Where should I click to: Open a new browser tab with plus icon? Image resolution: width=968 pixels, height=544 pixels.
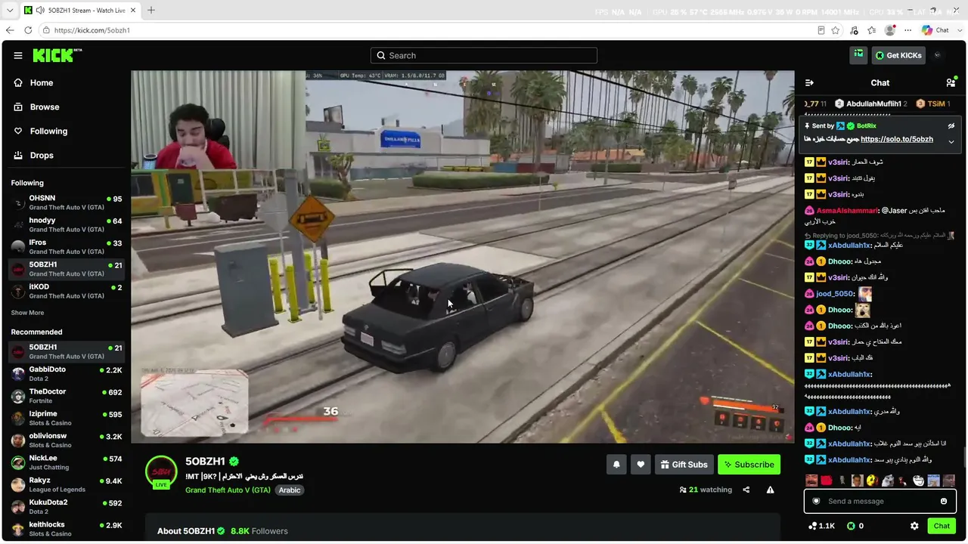pos(151,11)
